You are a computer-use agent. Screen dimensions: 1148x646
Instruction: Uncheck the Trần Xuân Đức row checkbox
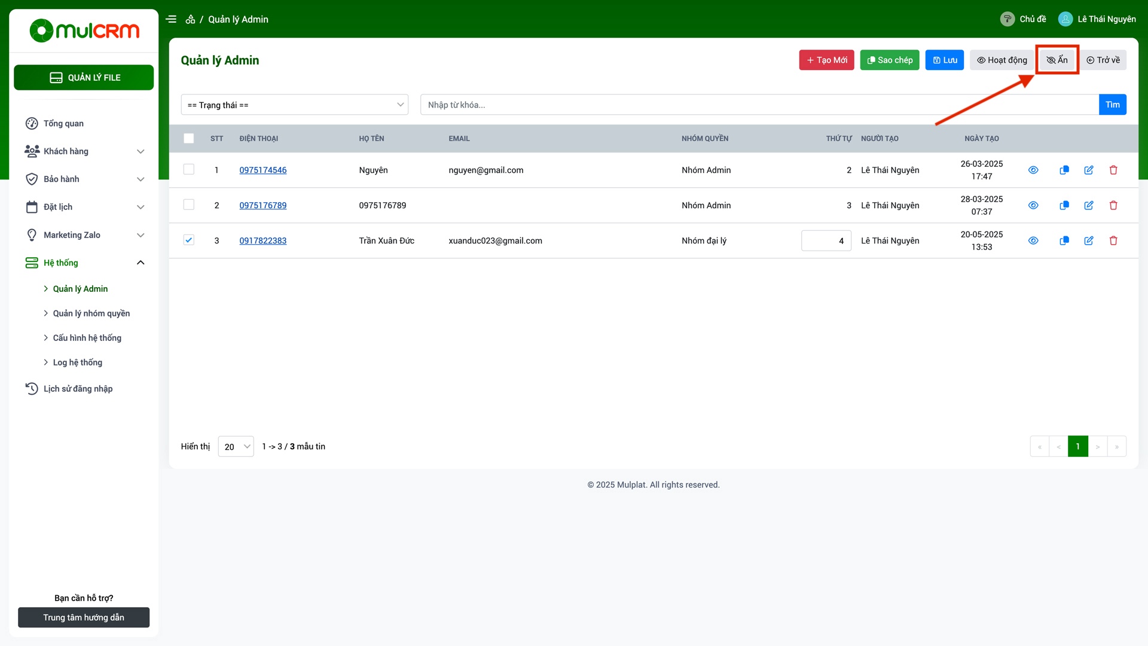[x=189, y=240]
